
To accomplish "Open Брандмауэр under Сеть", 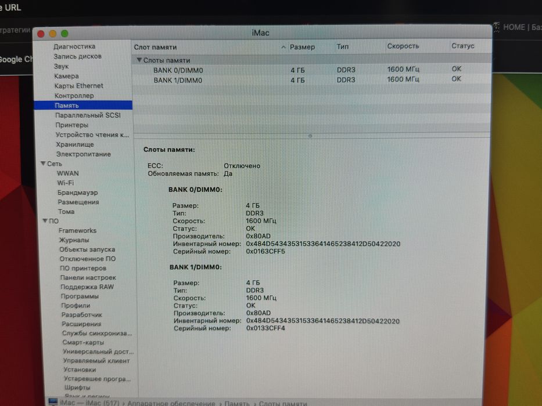I will click(x=77, y=193).
